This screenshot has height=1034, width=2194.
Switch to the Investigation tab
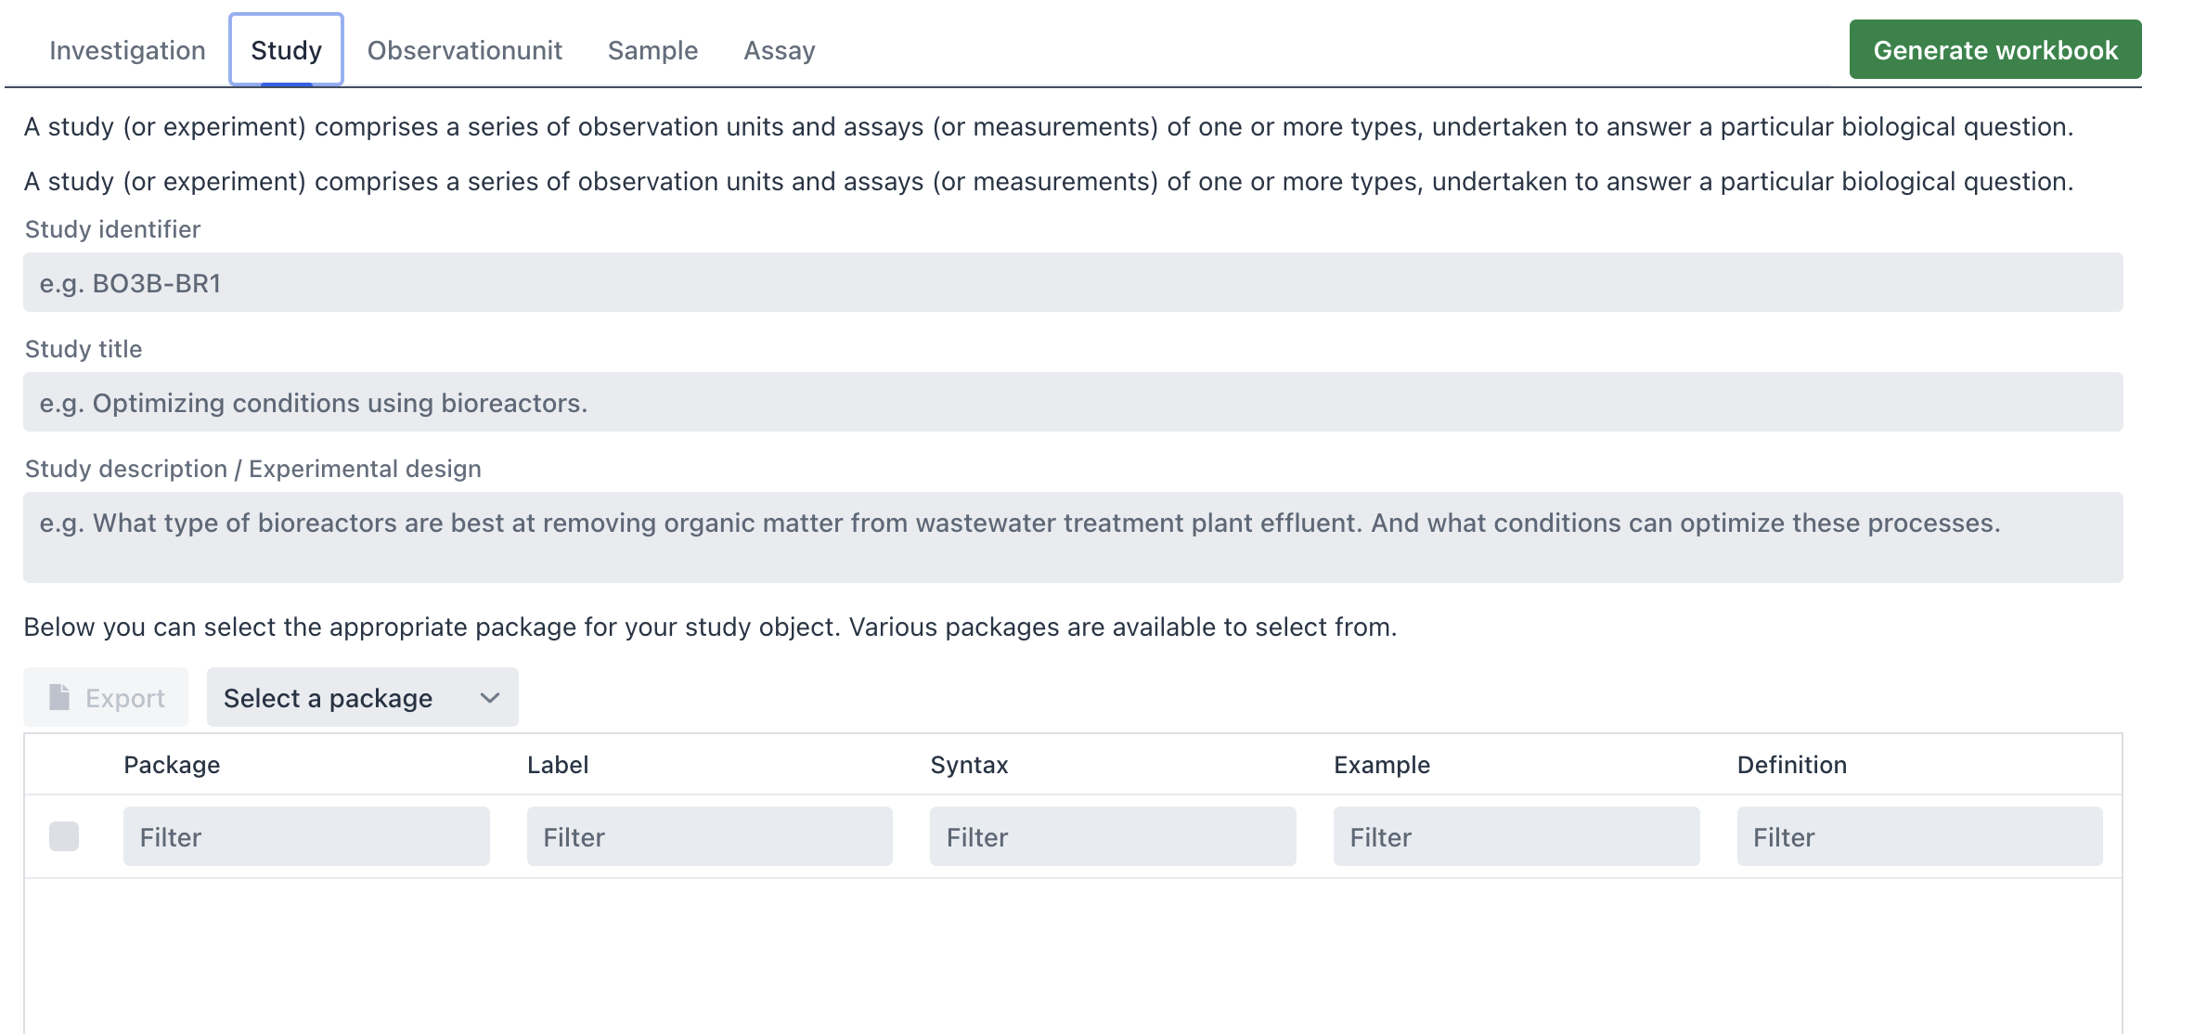point(127,50)
